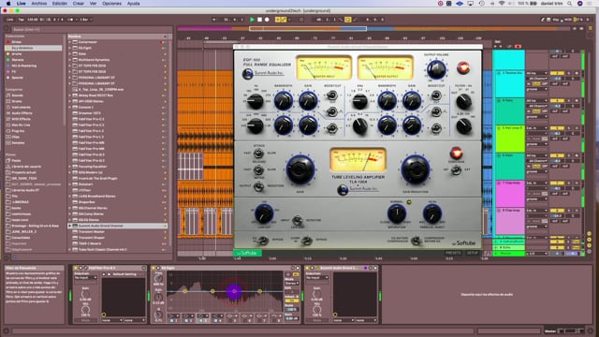Arm the round record button in transport
The image size is (599, 337).
pos(267,20)
